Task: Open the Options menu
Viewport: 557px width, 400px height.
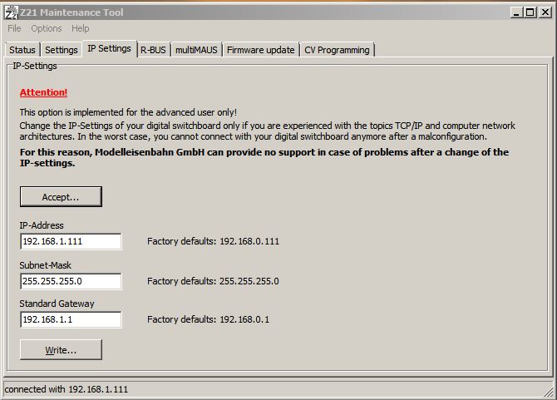Action: 47,28
